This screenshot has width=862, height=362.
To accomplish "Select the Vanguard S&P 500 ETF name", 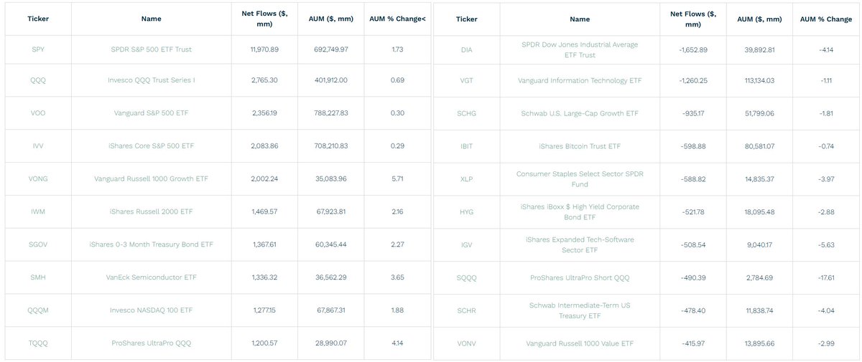I will pyautogui.click(x=152, y=113).
